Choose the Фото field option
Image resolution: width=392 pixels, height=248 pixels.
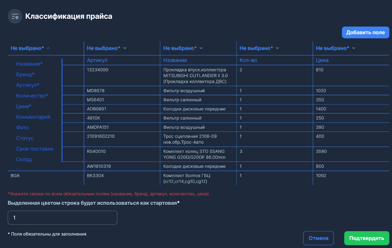[22, 127]
